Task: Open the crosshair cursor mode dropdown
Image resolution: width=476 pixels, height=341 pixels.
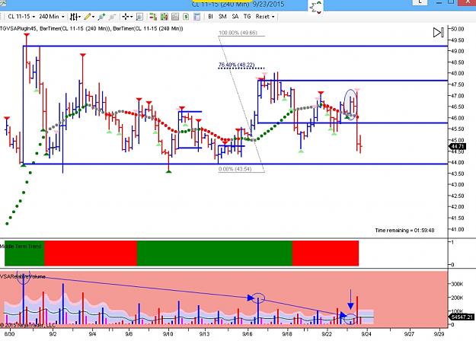Action: pyautogui.click(x=127, y=17)
